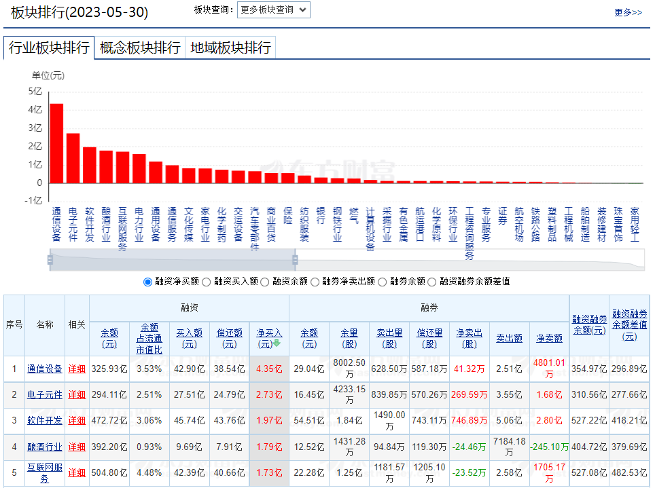Click the 更多>> link at top right
The height and width of the screenshot is (488, 655).
[x=628, y=12]
